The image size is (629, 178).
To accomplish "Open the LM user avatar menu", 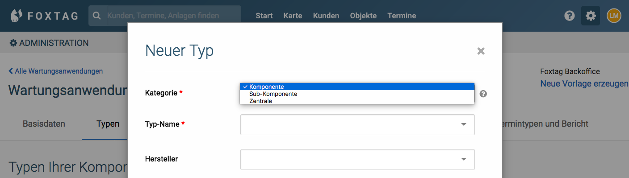I will [614, 16].
